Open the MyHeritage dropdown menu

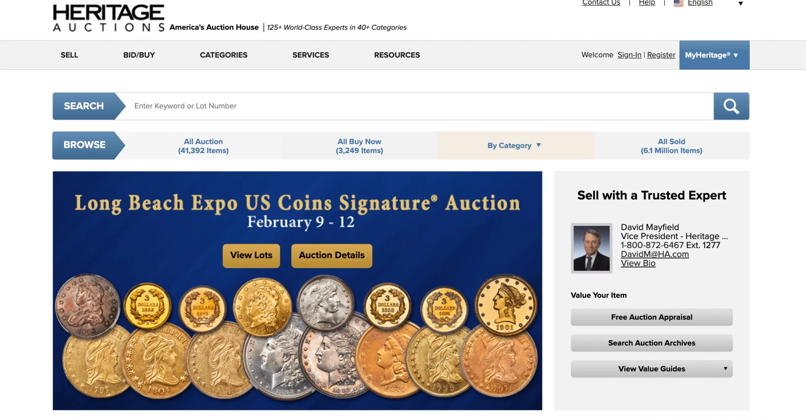[x=714, y=55]
